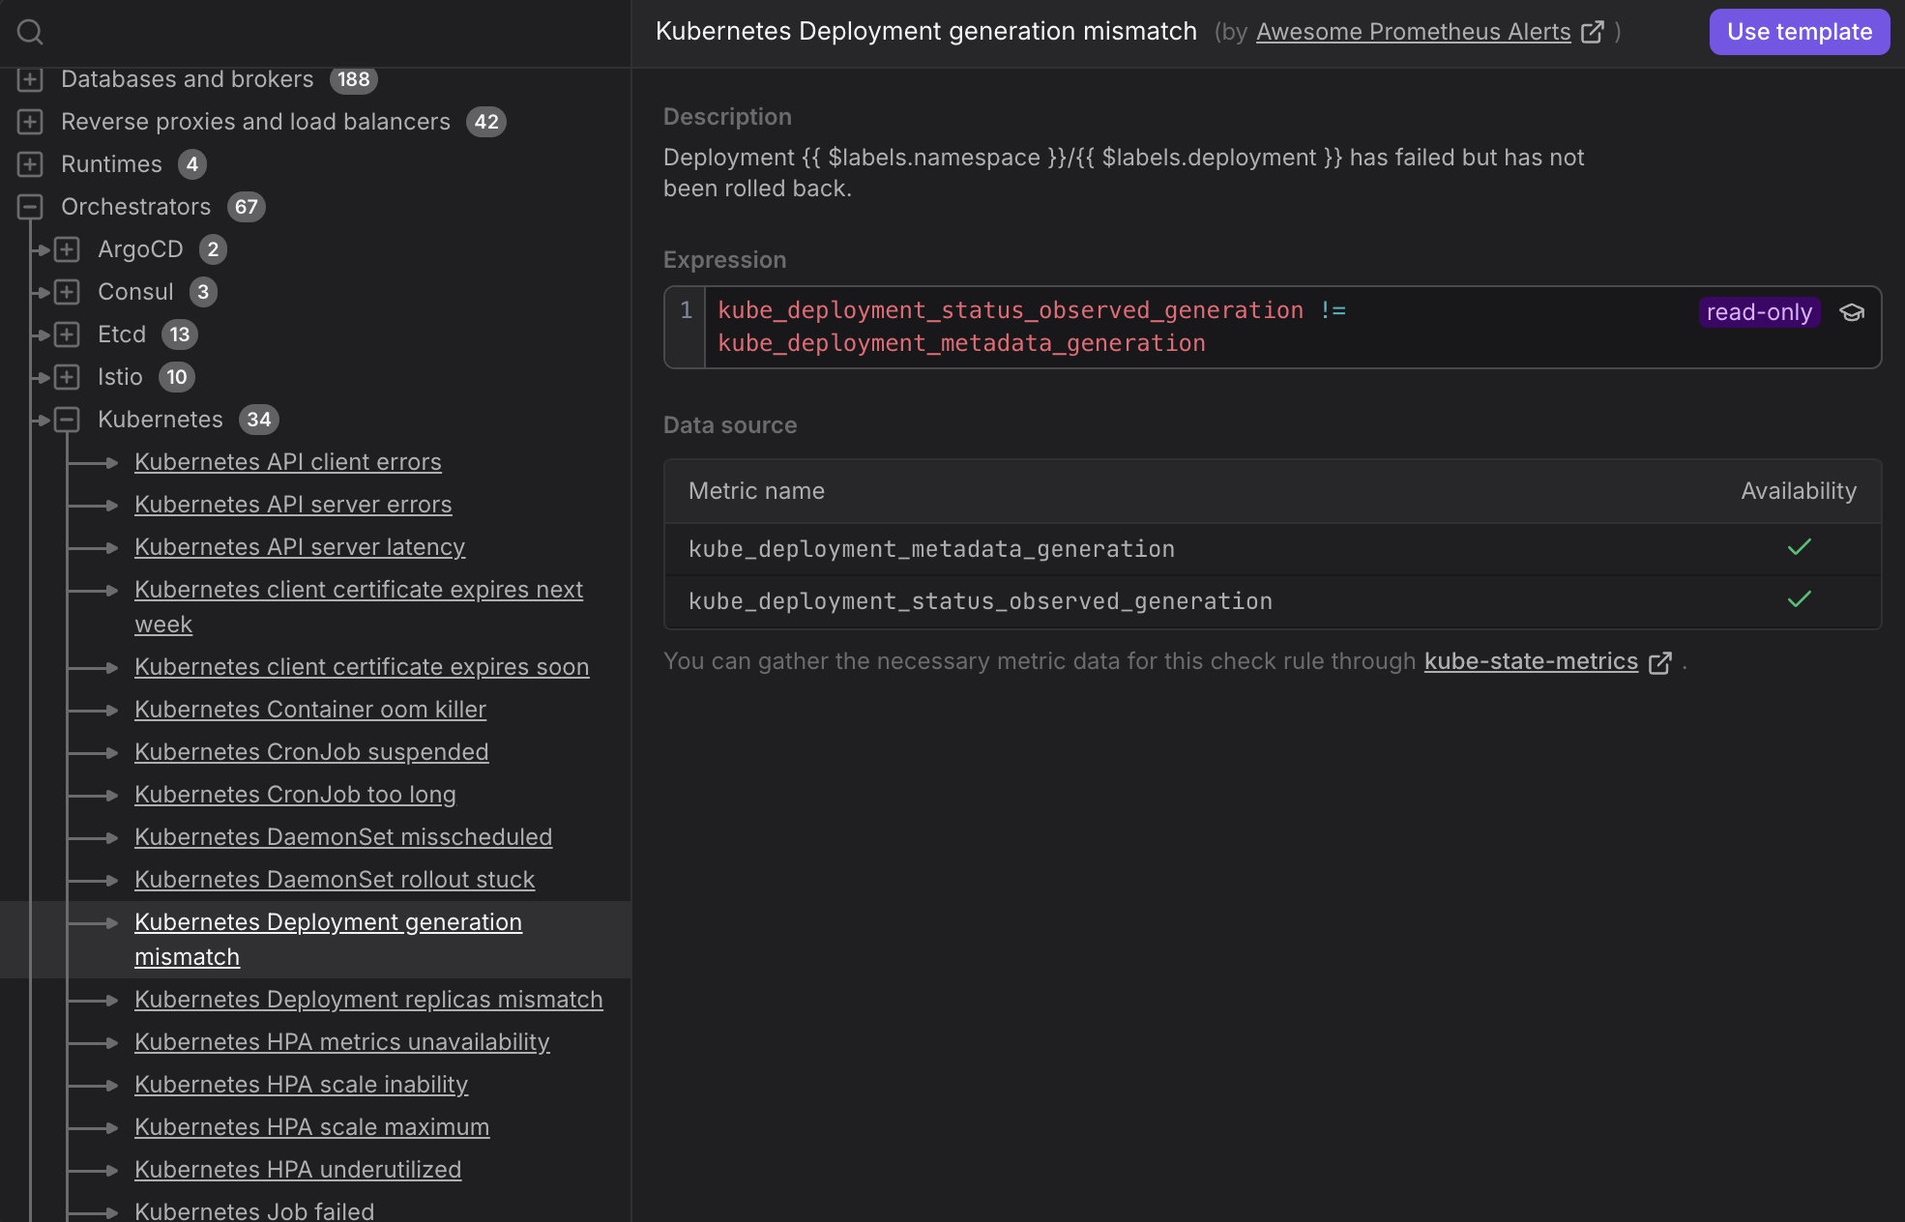Expand the Etcd group
The image size is (1905, 1222).
(x=67, y=335)
